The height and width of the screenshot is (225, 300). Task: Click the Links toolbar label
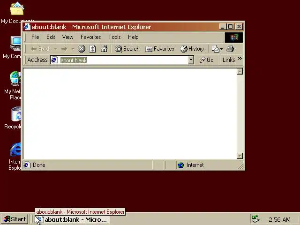pos(229,60)
